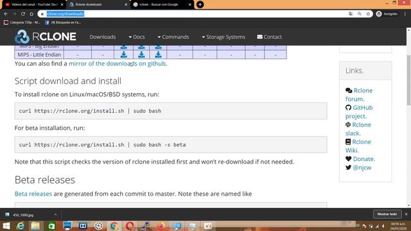Open Google Chrome from the taskbar
411x231 pixels.
[114, 226]
